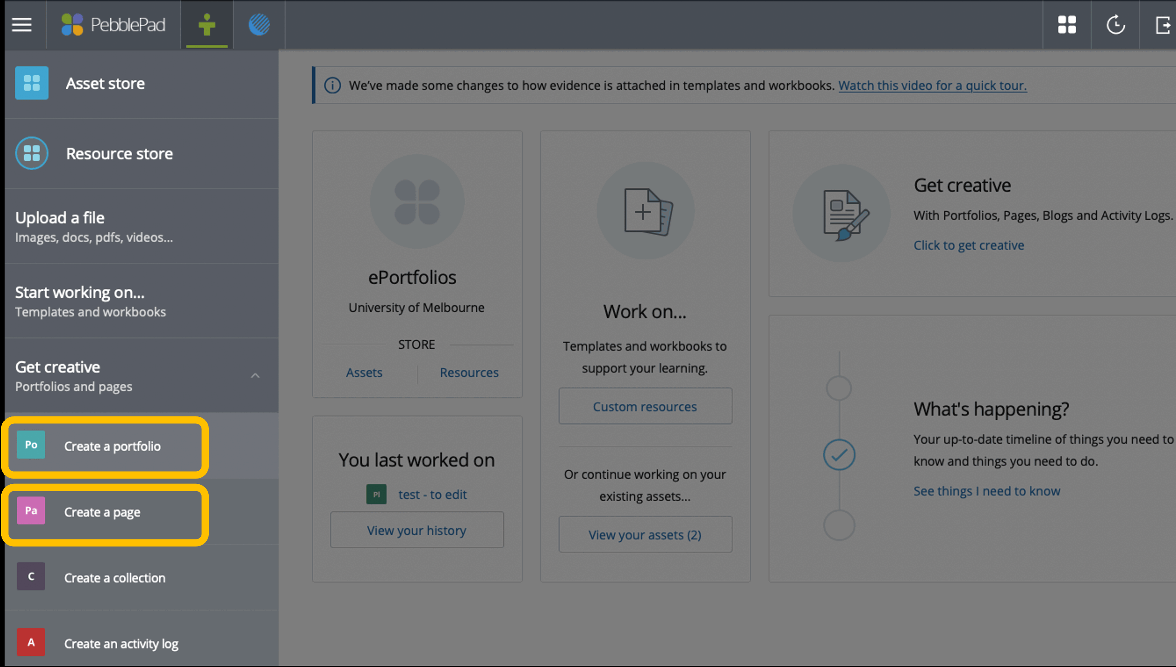Viewport: 1176px width, 667px height.
Task: Click the timeline checkmark circle icon
Action: (x=839, y=455)
